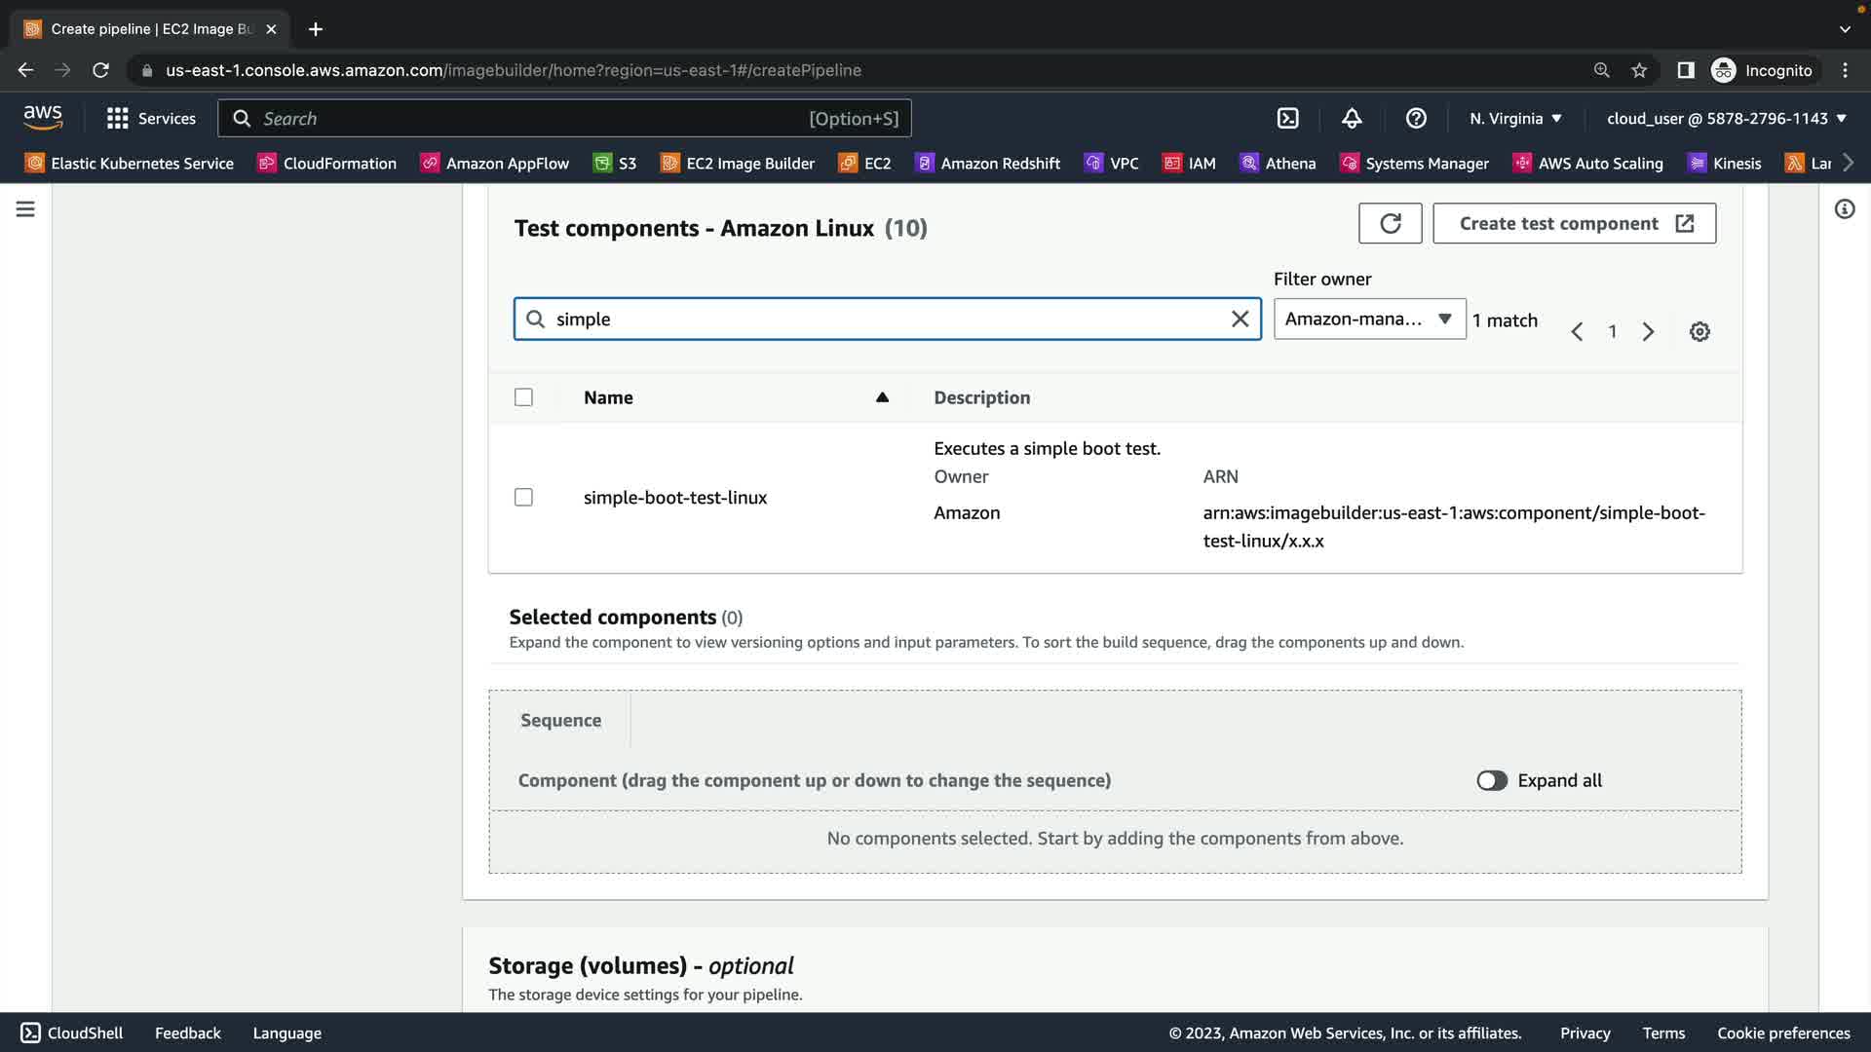The image size is (1871, 1052).
Task: Open the notifications bell
Action: (1352, 119)
